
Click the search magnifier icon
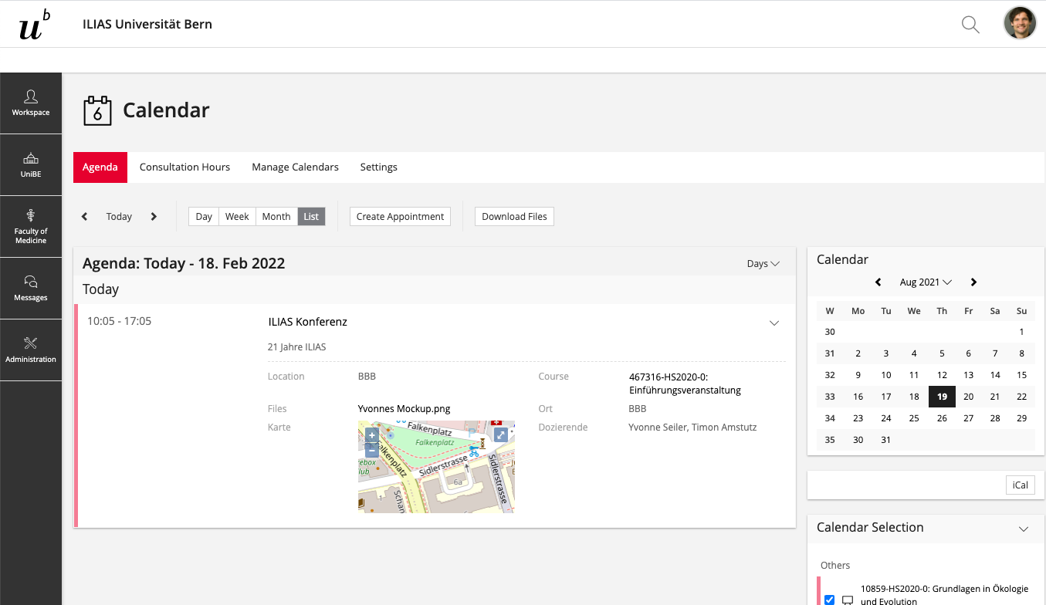coord(970,25)
